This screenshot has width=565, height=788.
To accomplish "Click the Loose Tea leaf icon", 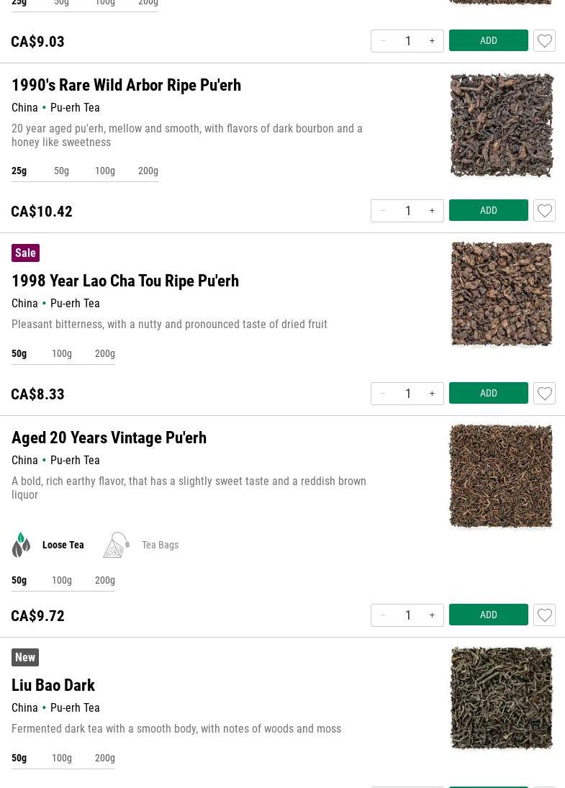I will coord(22,545).
